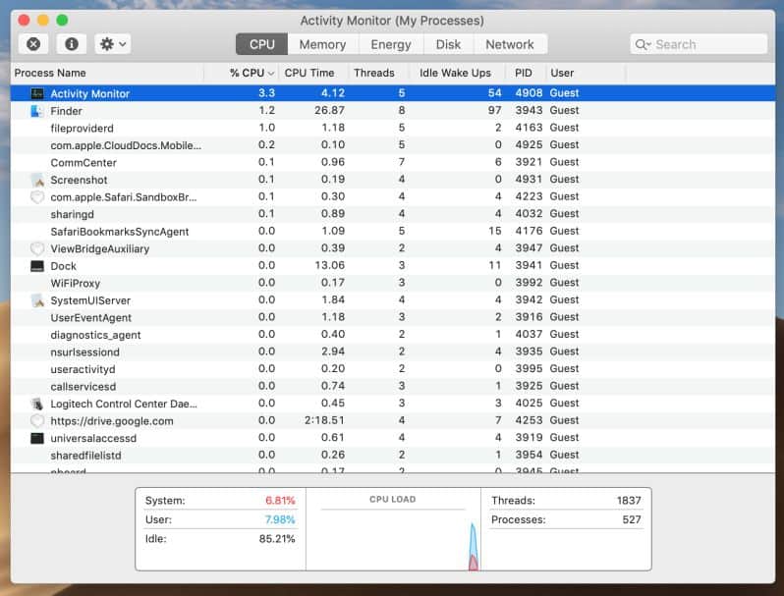This screenshot has height=596, width=784.
Task: Select the WiFiProxy process
Action: [x=393, y=283]
